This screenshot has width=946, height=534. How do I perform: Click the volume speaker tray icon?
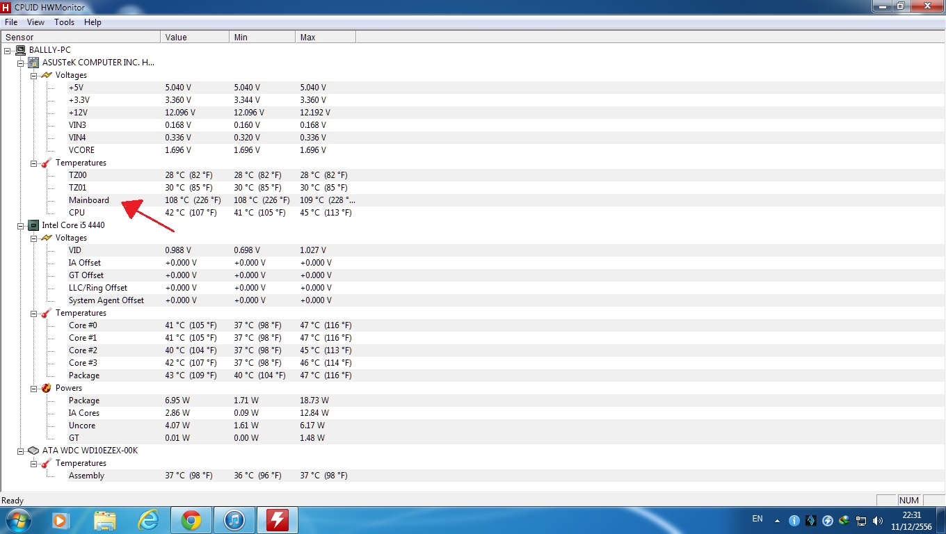coord(878,520)
